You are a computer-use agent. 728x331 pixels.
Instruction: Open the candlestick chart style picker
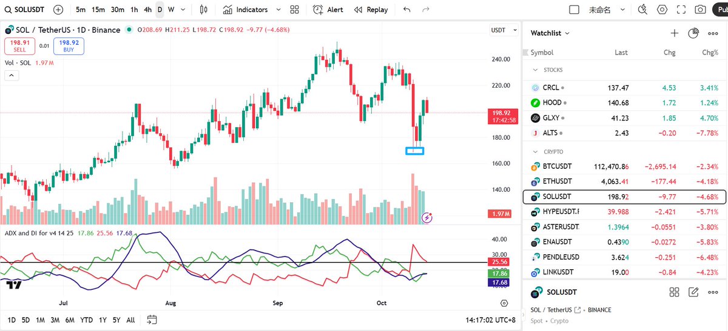[203, 10]
